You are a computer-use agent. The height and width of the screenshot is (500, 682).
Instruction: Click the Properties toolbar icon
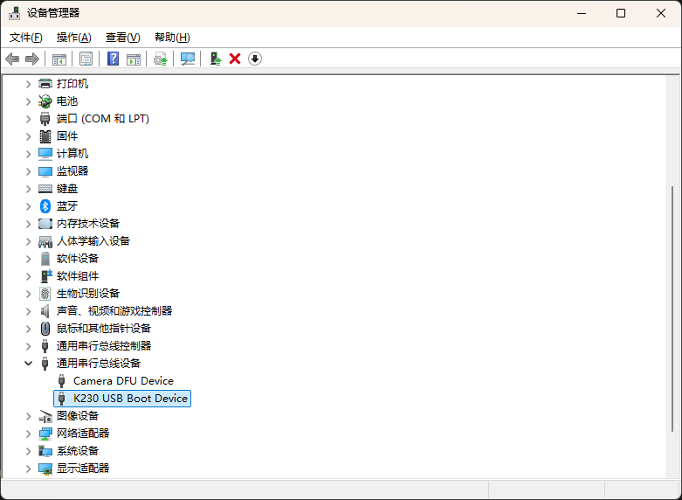[86, 59]
